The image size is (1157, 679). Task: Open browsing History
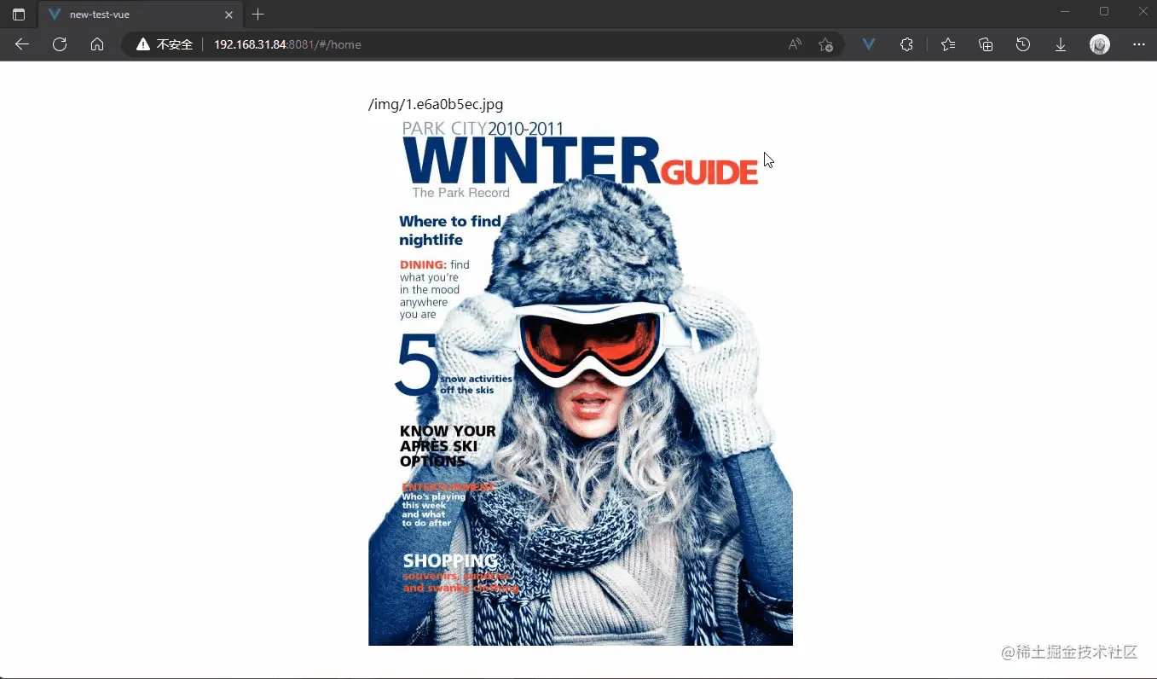1023,44
